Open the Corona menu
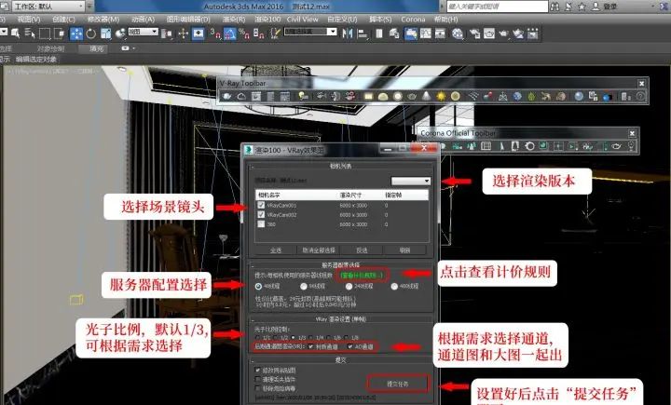Viewport: 671px width, 405px height. (x=413, y=20)
